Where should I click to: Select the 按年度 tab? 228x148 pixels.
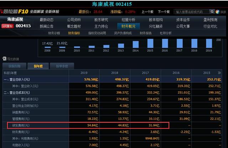(38, 66)
